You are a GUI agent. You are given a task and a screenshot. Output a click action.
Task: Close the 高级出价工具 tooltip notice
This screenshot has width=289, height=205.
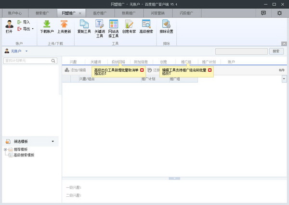point(142,70)
